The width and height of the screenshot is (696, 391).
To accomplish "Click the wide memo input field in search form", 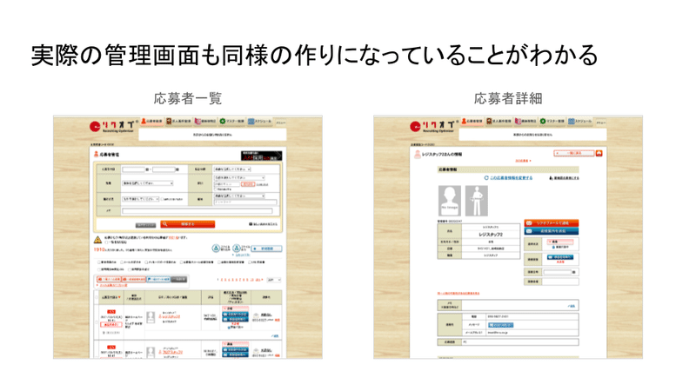I will pos(197,211).
